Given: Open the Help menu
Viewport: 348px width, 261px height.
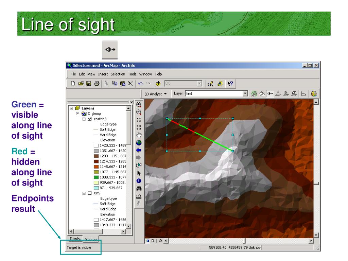Looking at the screenshot, I should (158, 74).
